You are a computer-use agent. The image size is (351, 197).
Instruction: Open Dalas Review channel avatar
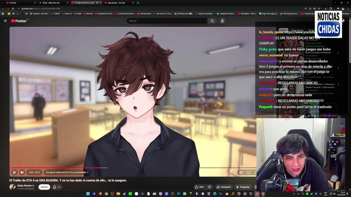pos(12,187)
